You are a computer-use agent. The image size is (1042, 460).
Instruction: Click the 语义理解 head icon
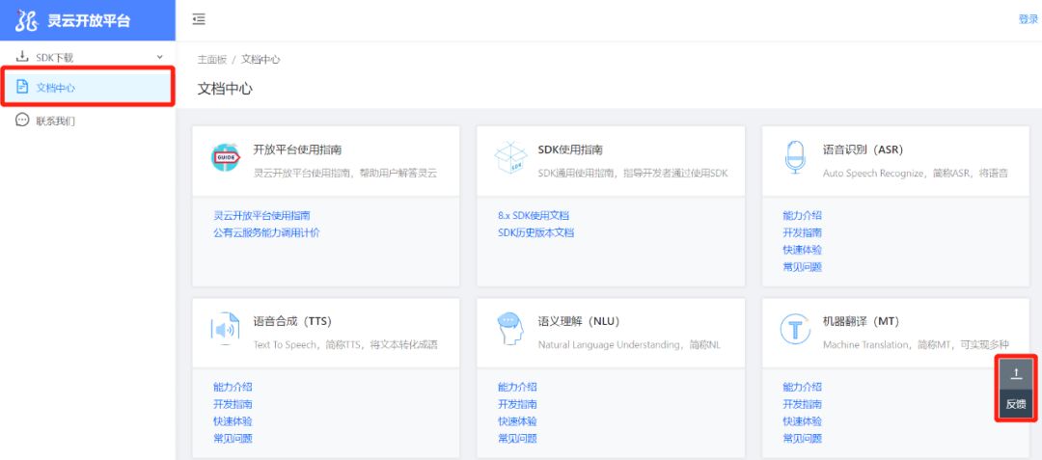point(510,329)
